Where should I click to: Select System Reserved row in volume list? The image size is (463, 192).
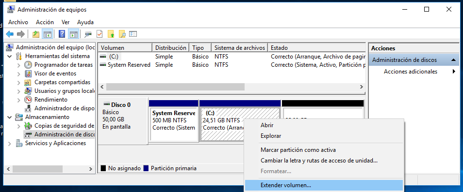(231, 65)
